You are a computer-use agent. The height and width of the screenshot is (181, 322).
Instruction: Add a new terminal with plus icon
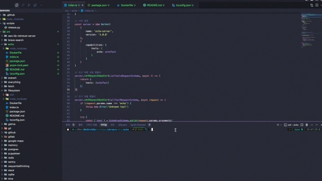tap(278, 125)
